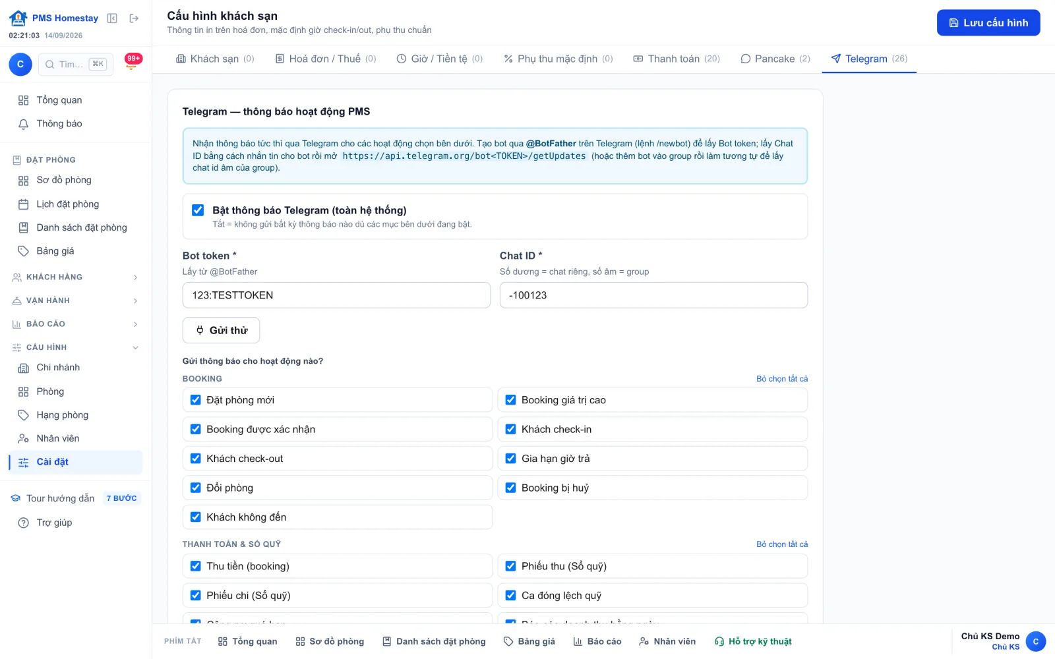Click the Hỗ trợ kỹ thuật headset icon

[x=719, y=641]
